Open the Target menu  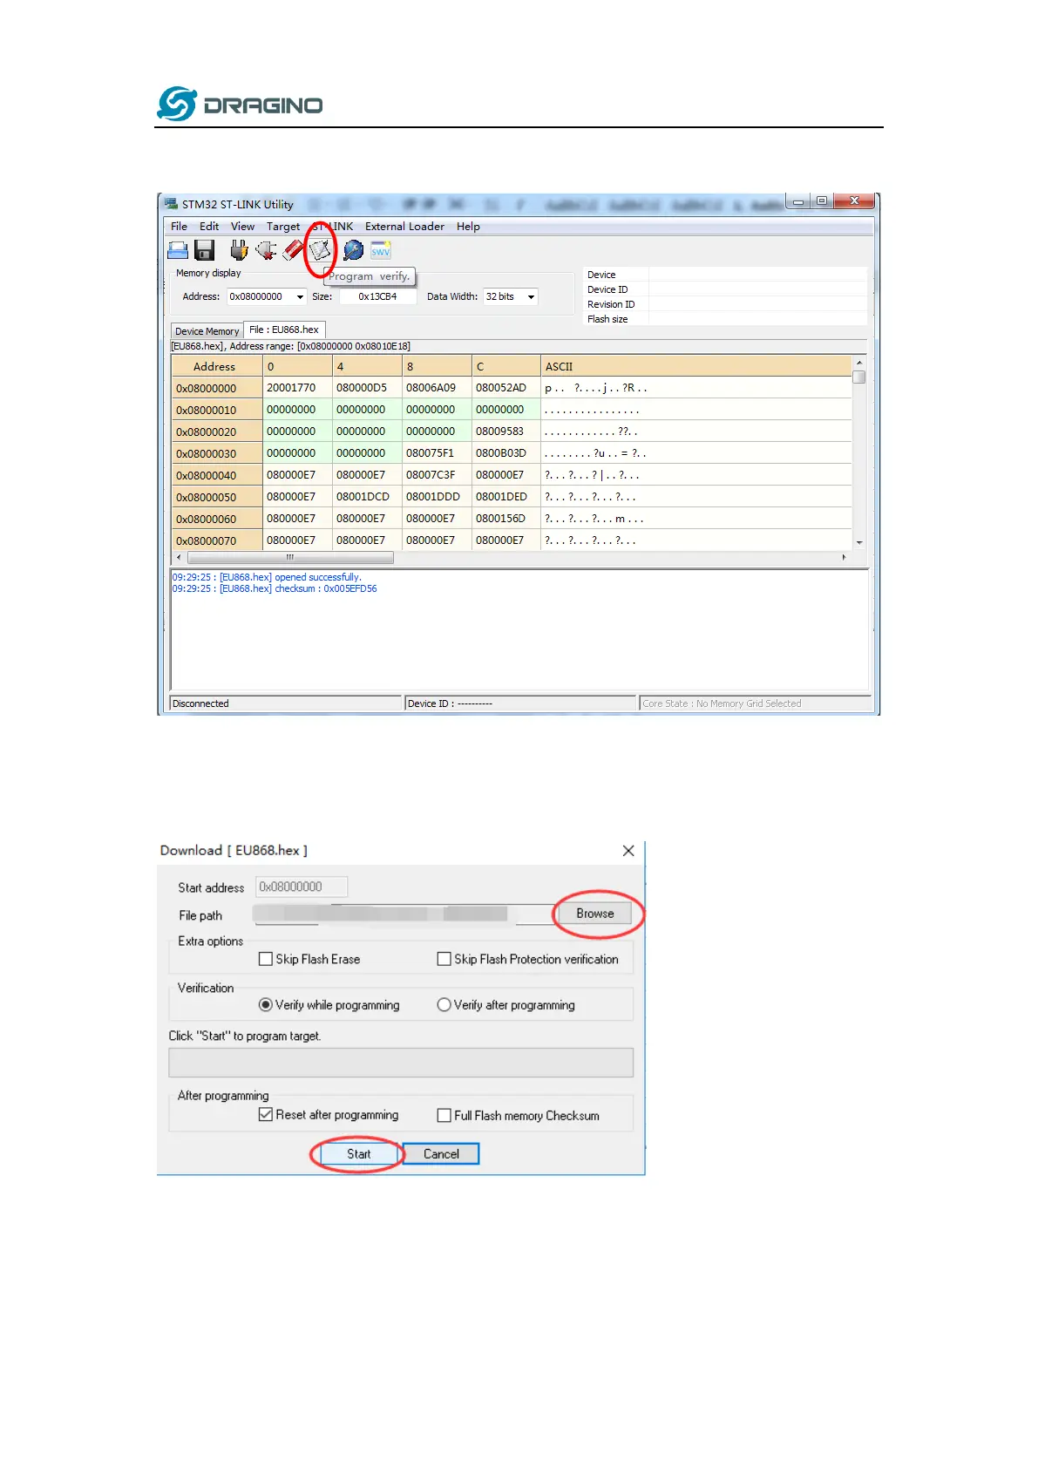(283, 227)
